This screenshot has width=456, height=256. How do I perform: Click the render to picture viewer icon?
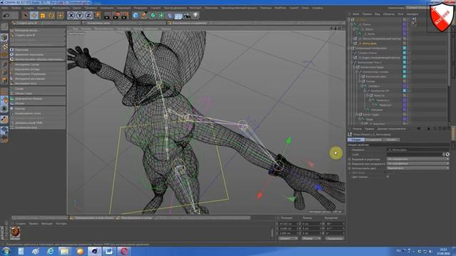point(116,15)
